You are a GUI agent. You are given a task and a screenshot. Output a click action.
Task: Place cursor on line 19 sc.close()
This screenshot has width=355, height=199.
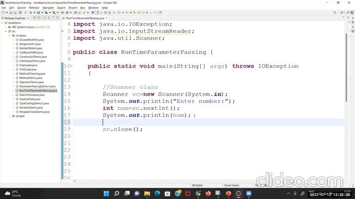[123, 129]
